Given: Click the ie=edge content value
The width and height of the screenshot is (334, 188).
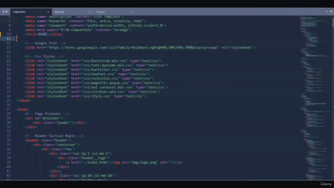Looking at the screenshot, I should (120, 30).
